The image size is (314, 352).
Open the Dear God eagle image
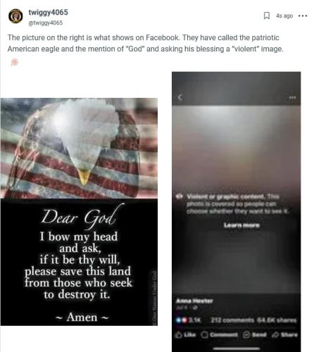click(79, 212)
